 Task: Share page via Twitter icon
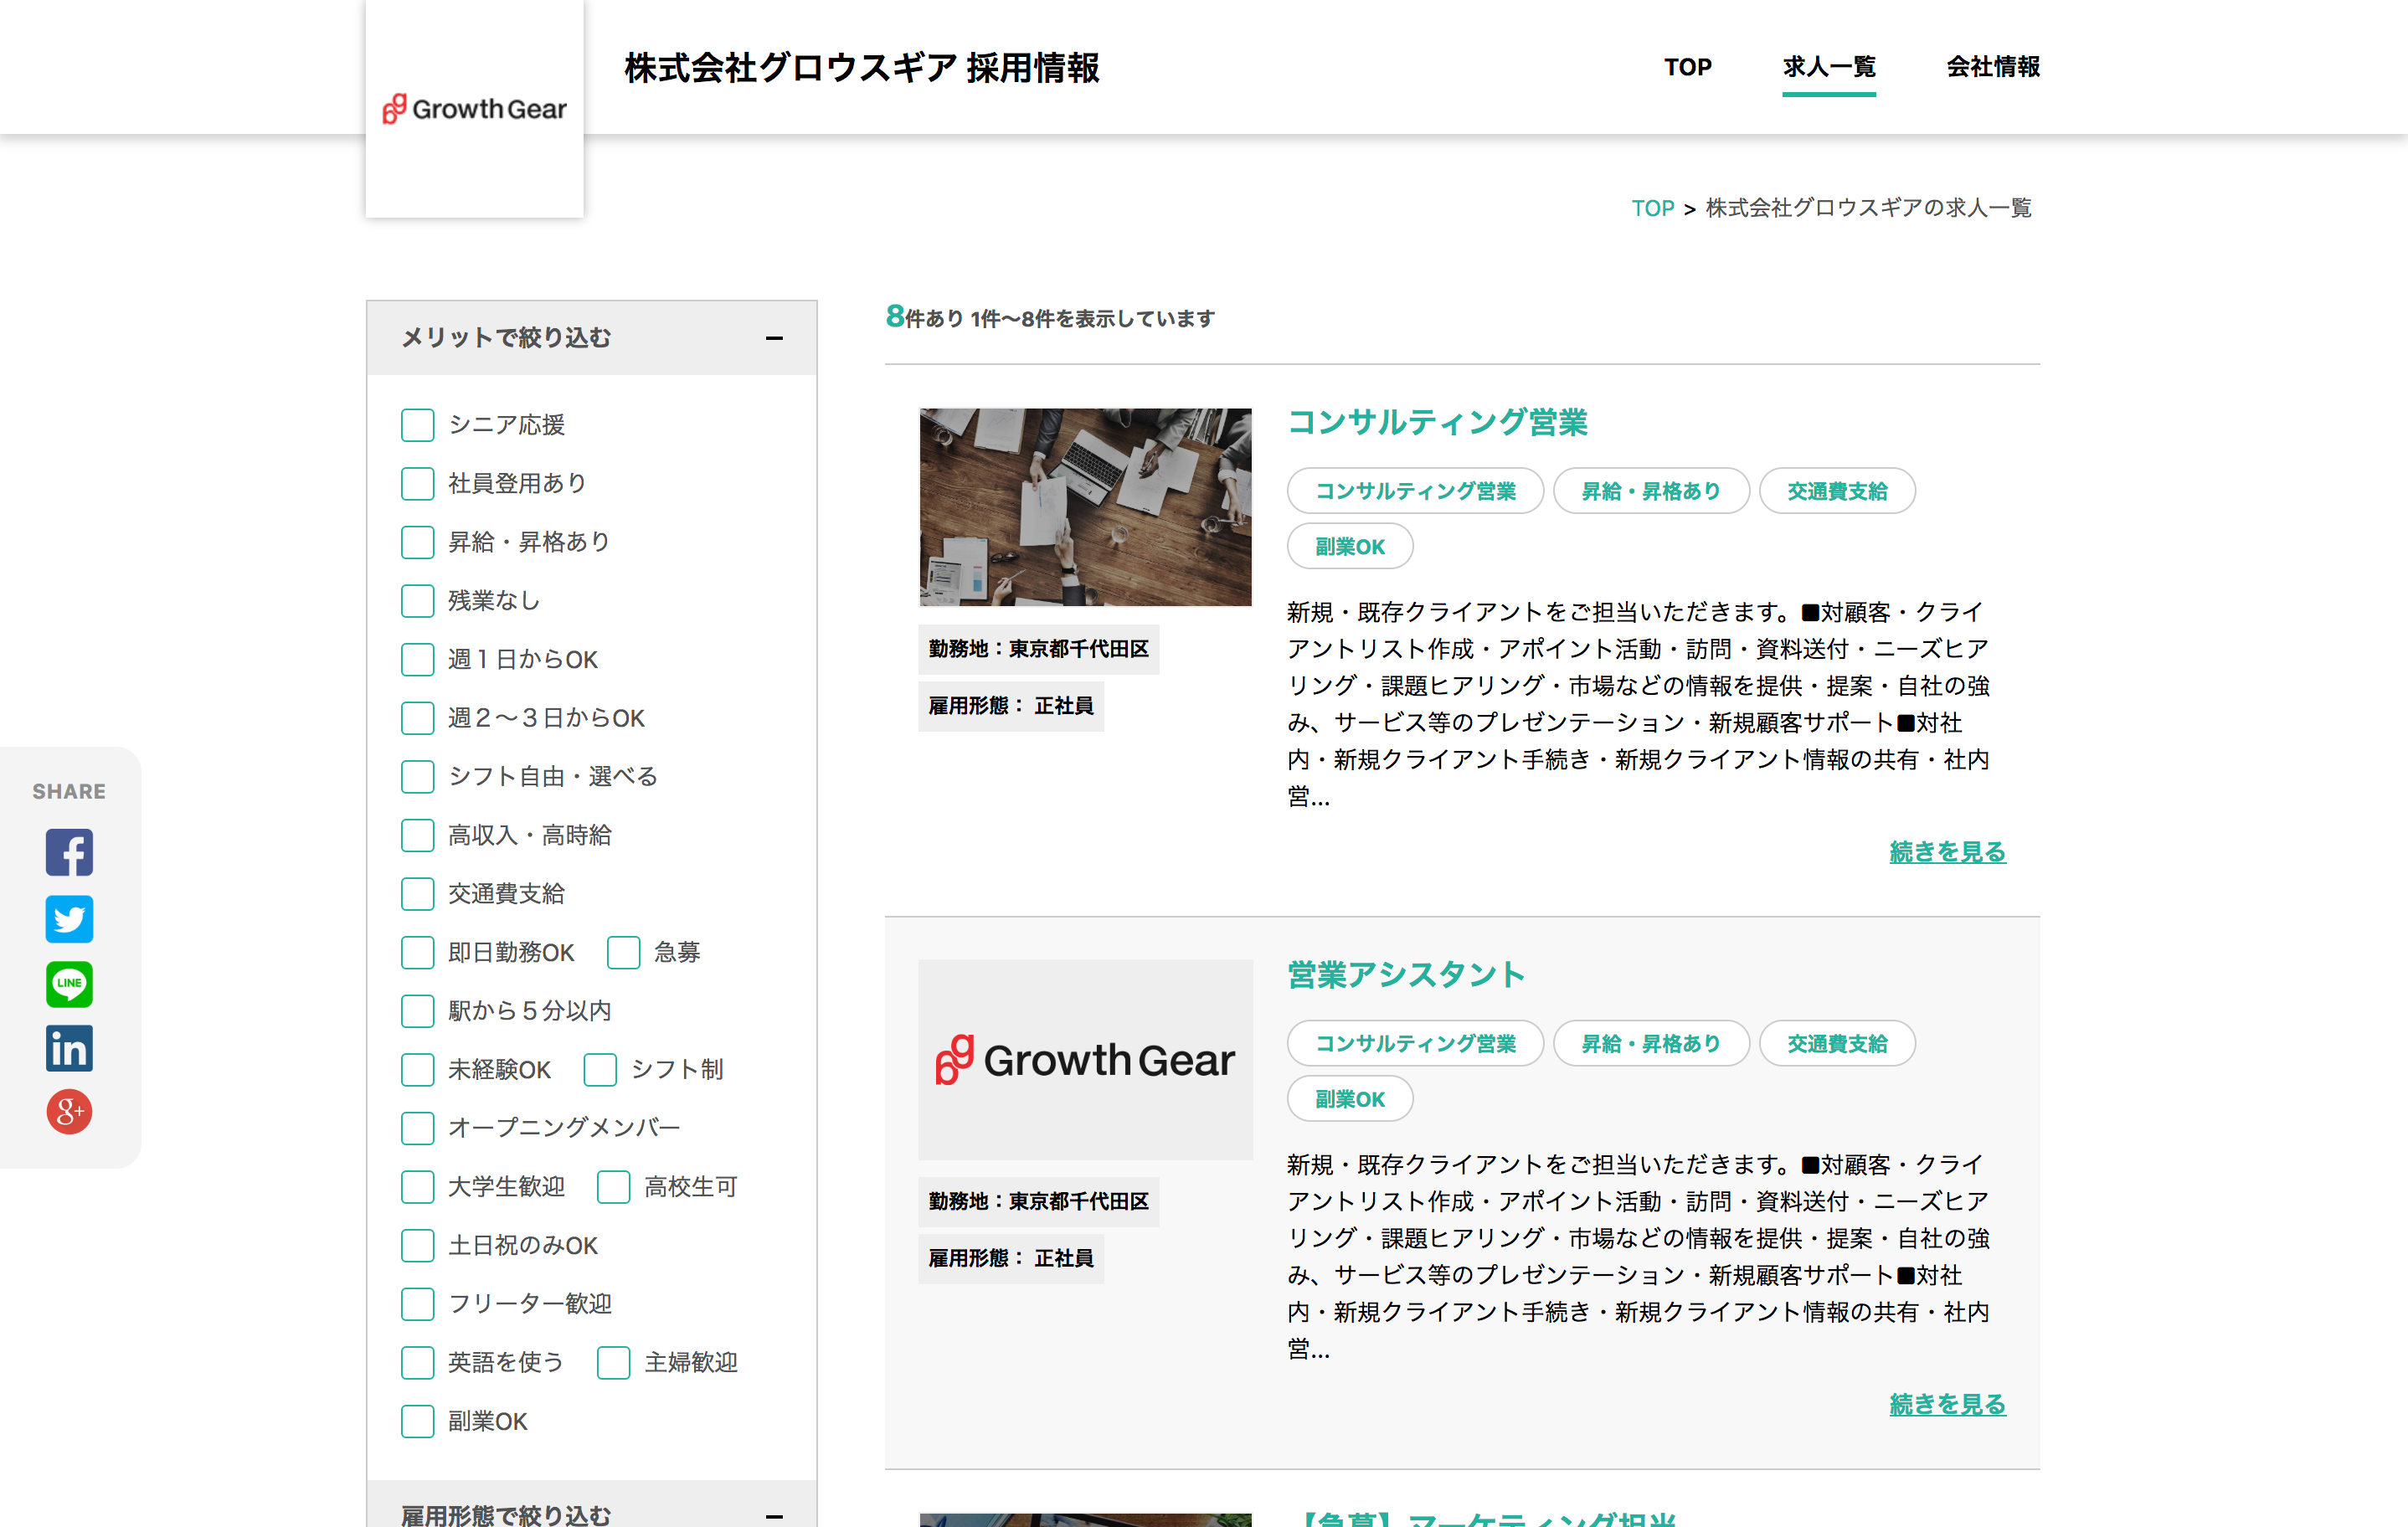[69, 918]
